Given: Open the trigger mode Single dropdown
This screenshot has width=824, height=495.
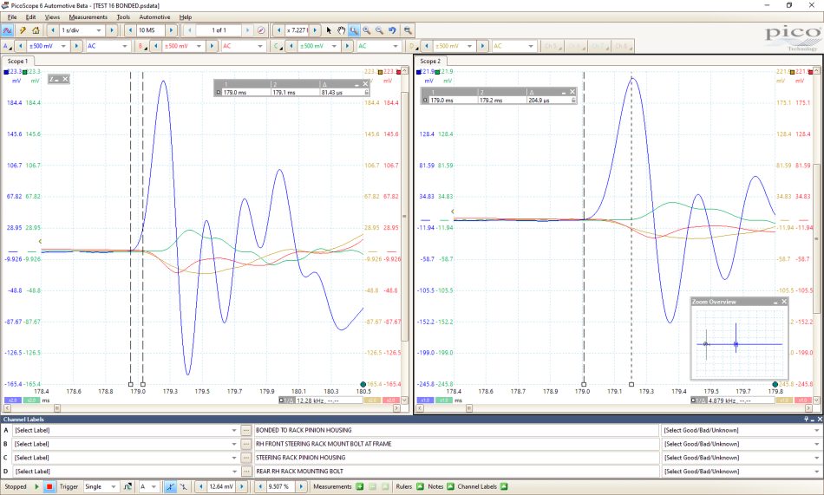Looking at the screenshot, I should (101, 486).
